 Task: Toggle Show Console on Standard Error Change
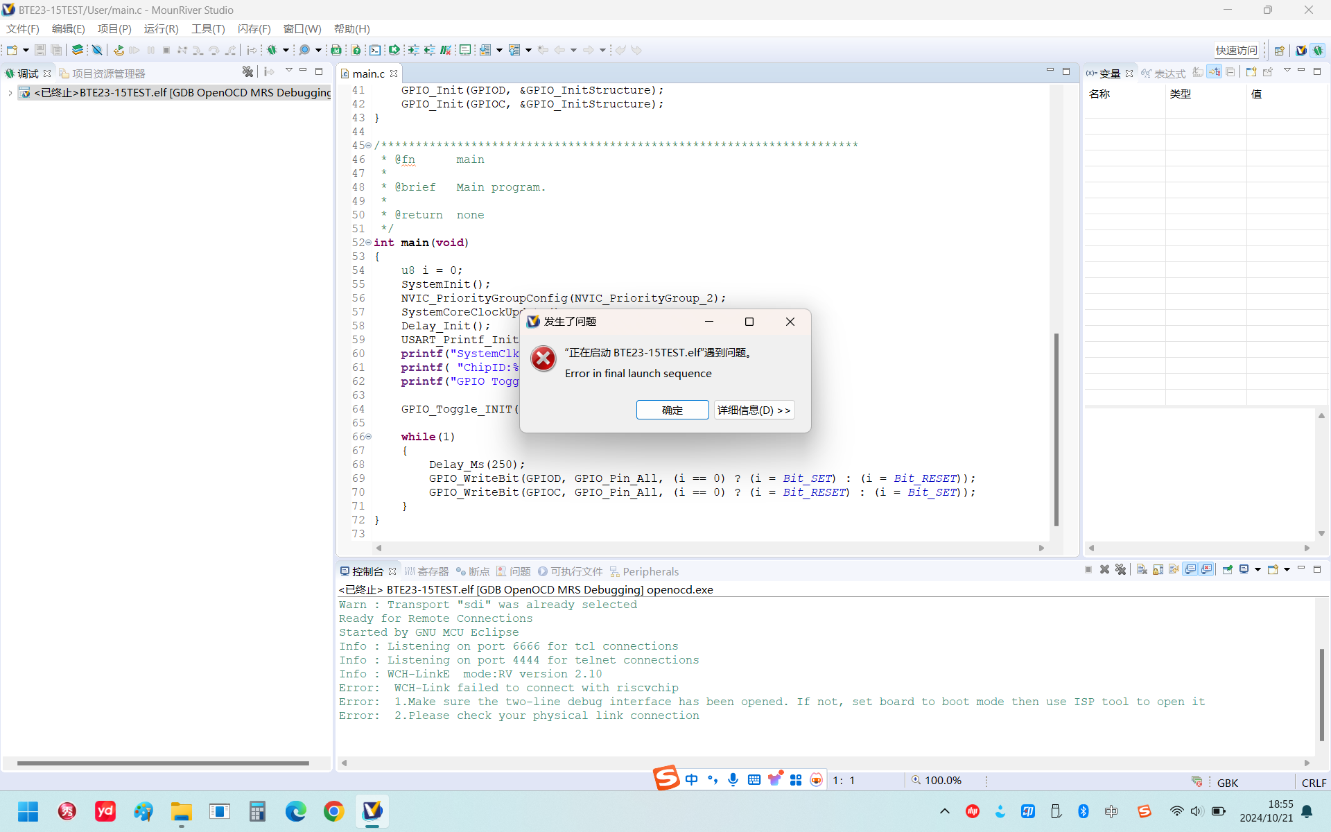click(x=1207, y=569)
